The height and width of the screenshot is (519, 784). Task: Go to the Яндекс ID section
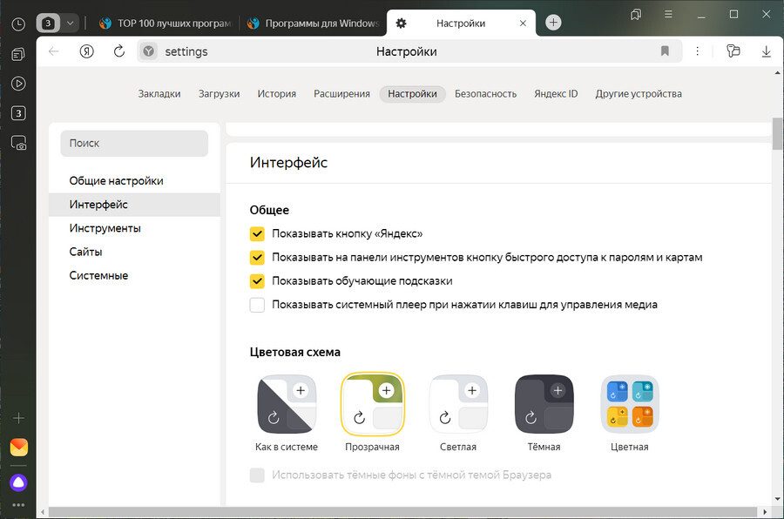pyautogui.click(x=556, y=94)
